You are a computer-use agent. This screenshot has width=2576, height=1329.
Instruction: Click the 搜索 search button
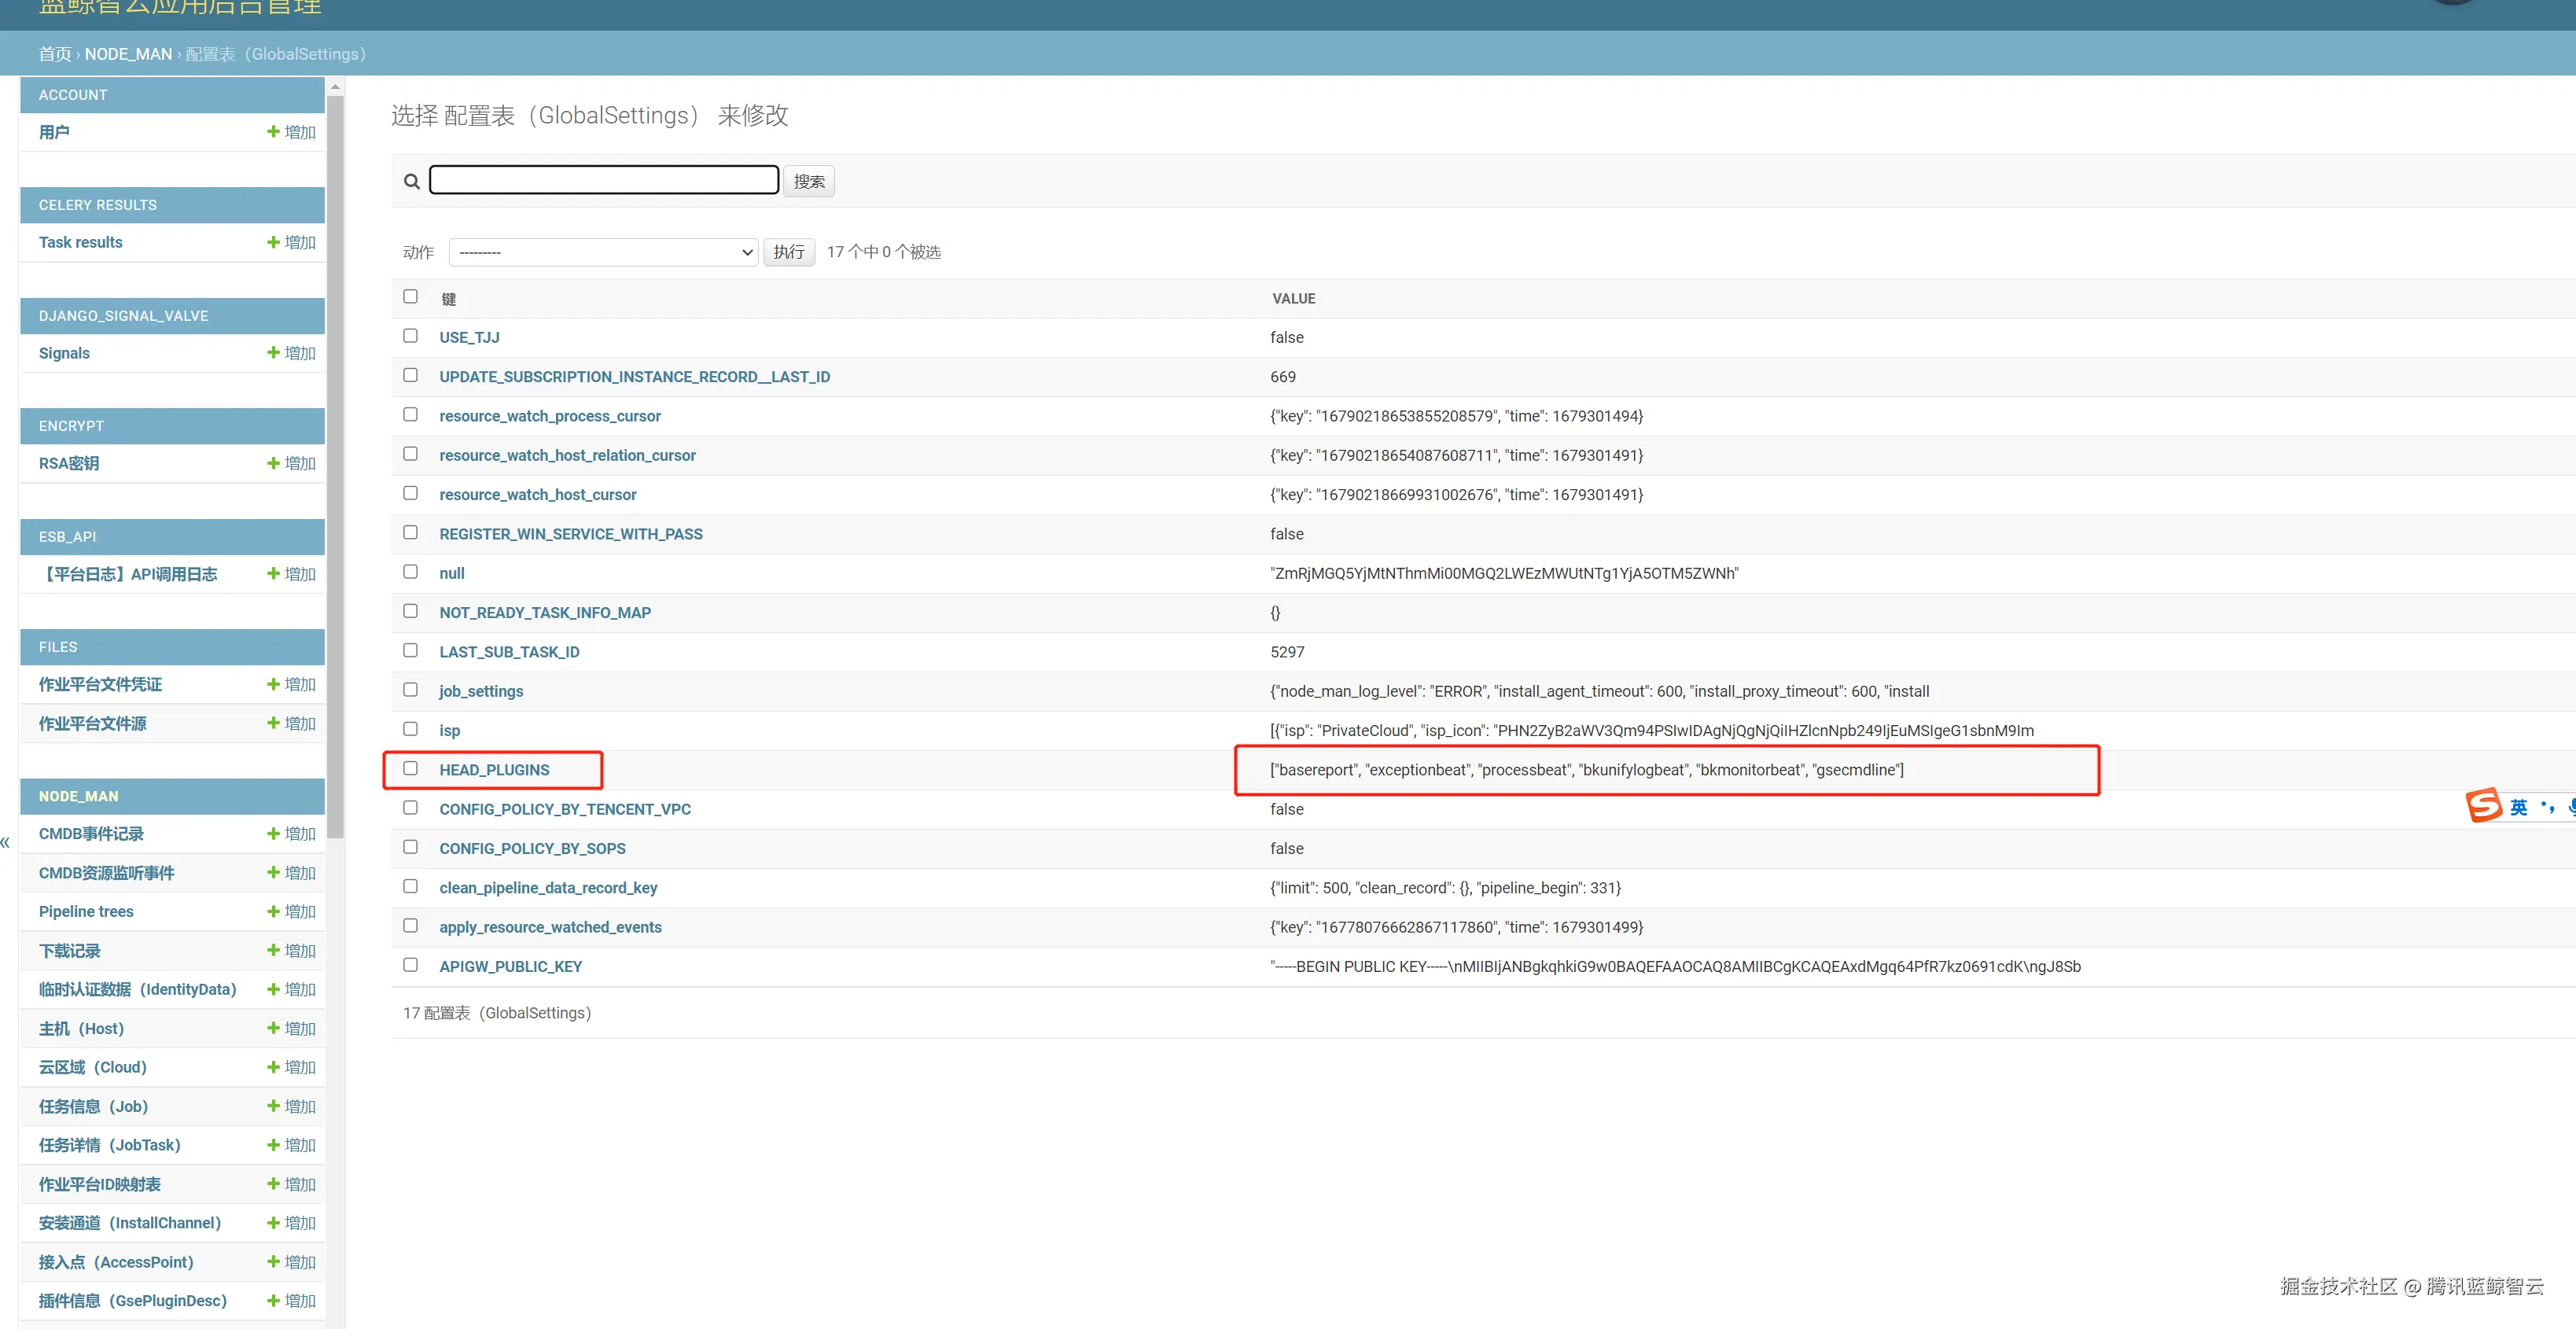point(808,181)
